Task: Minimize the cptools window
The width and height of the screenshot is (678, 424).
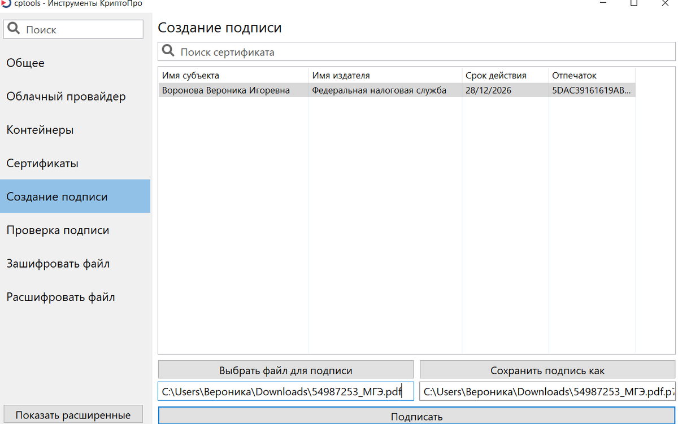Action: pyautogui.click(x=603, y=3)
